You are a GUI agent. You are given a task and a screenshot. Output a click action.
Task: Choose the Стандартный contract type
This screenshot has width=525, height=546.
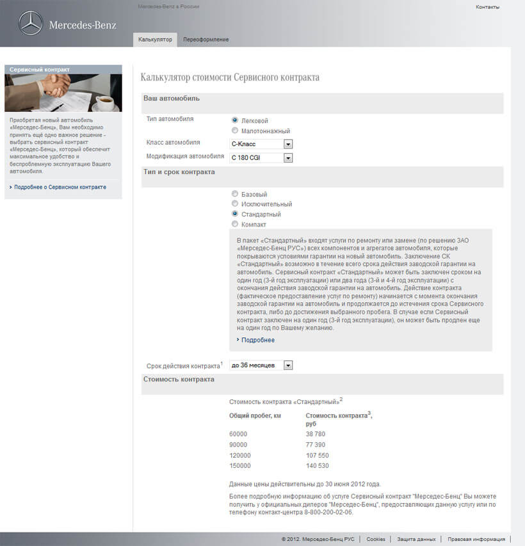coord(235,213)
